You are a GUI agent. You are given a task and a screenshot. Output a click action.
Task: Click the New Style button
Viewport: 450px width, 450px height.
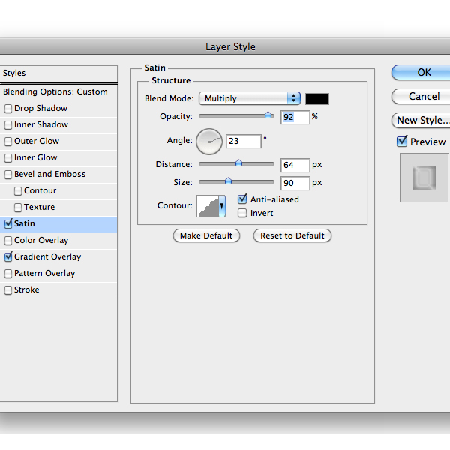421,121
